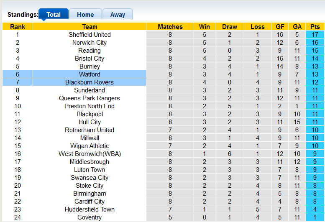This screenshot has width=325, height=222.
Task: Open Queens Park Rangers team link
Action: point(90,98)
